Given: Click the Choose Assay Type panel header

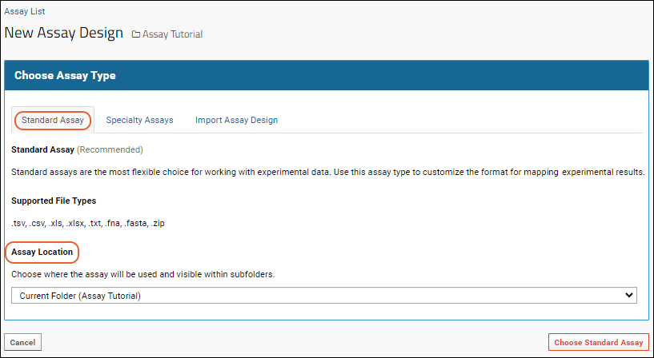Looking at the screenshot, I should [x=327, y=75].
